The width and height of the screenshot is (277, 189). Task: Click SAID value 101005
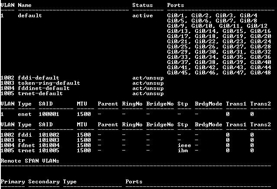(49, 151)
